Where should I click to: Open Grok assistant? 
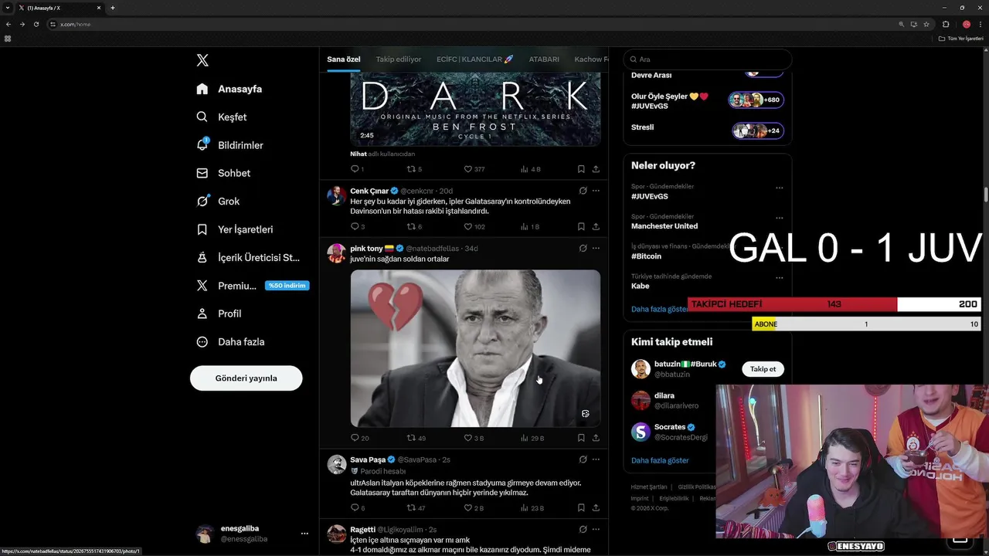[x=218, y=201]
